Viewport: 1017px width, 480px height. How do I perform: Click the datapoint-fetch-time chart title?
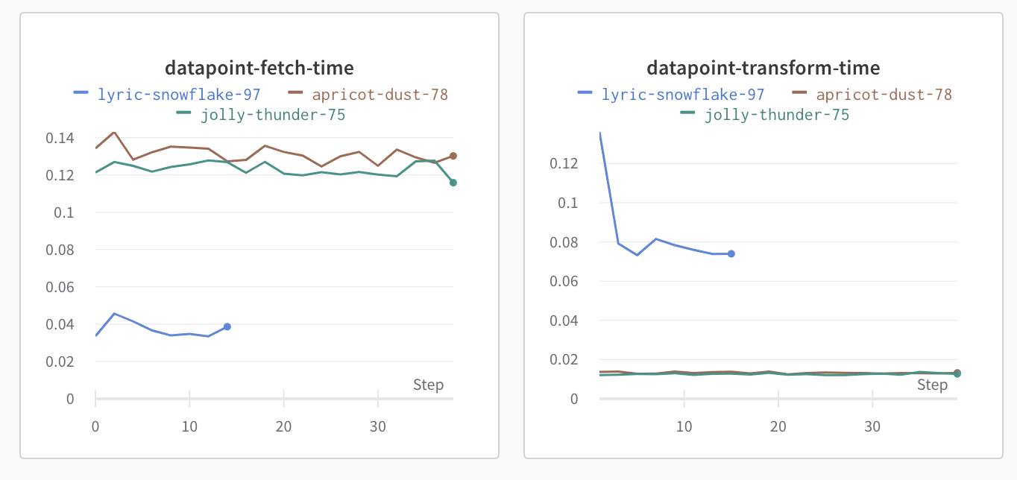[259, 68]
